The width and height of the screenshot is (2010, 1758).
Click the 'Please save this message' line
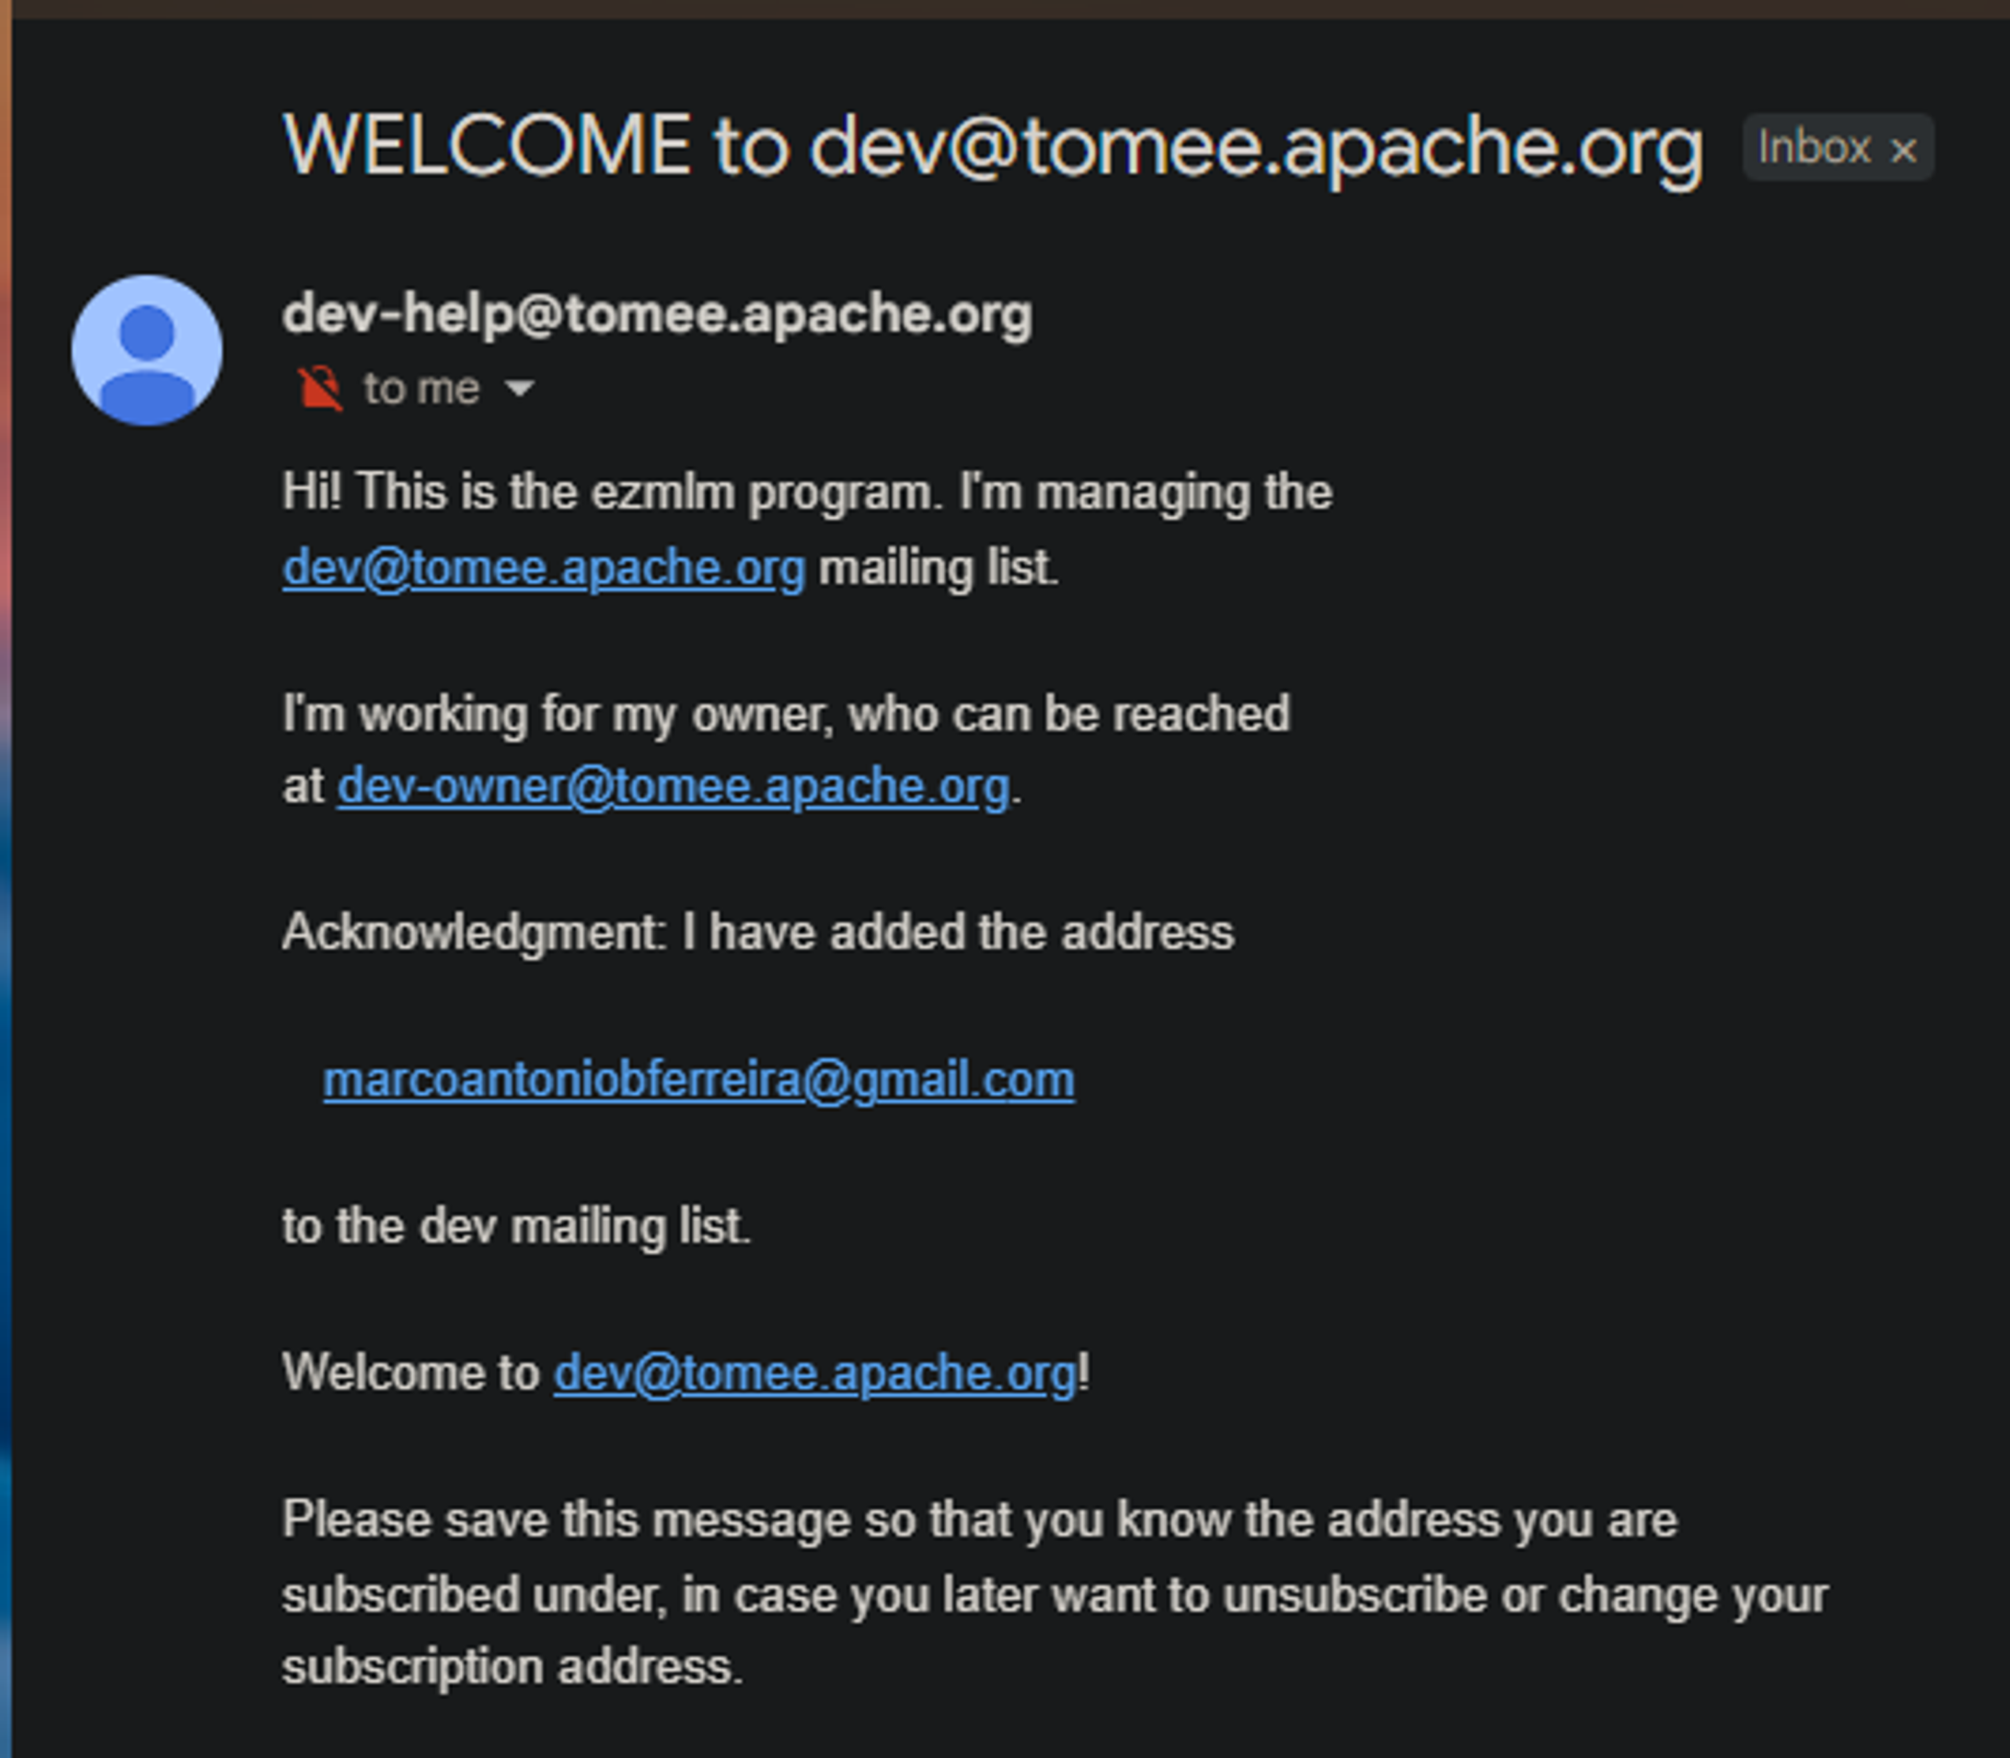(979, 1520)
